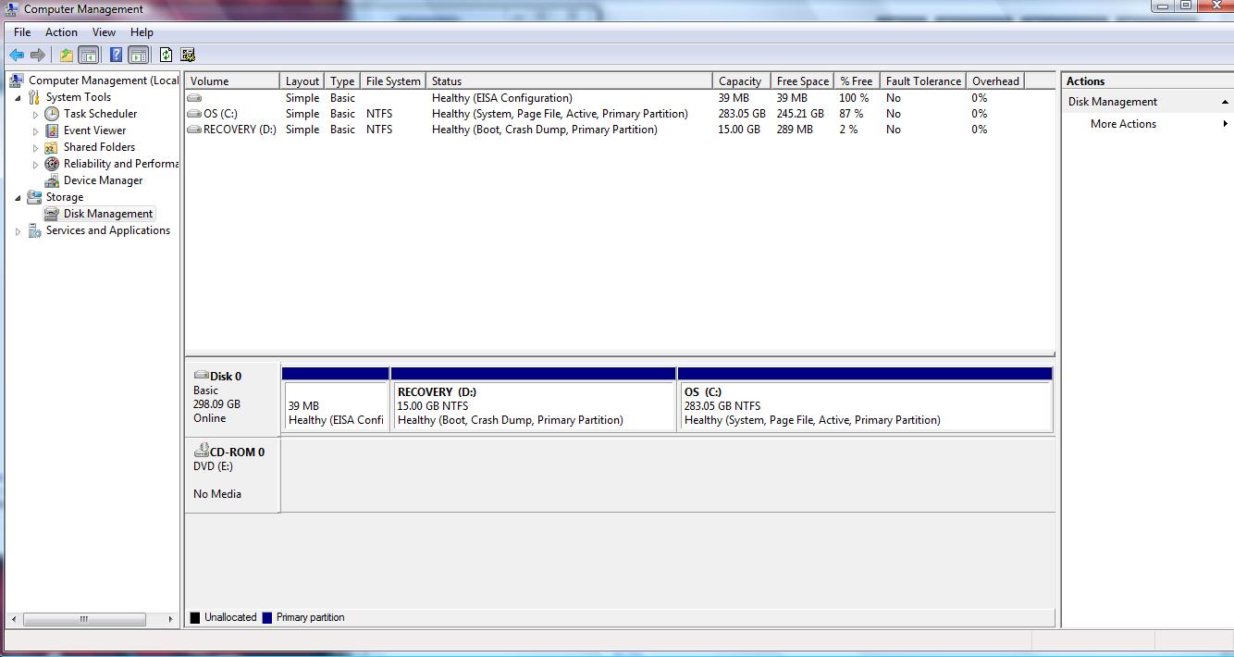Click the drive icon of unnamed 39 MB volume
This screenshot has height=657, width=1234.
[194, 97]
